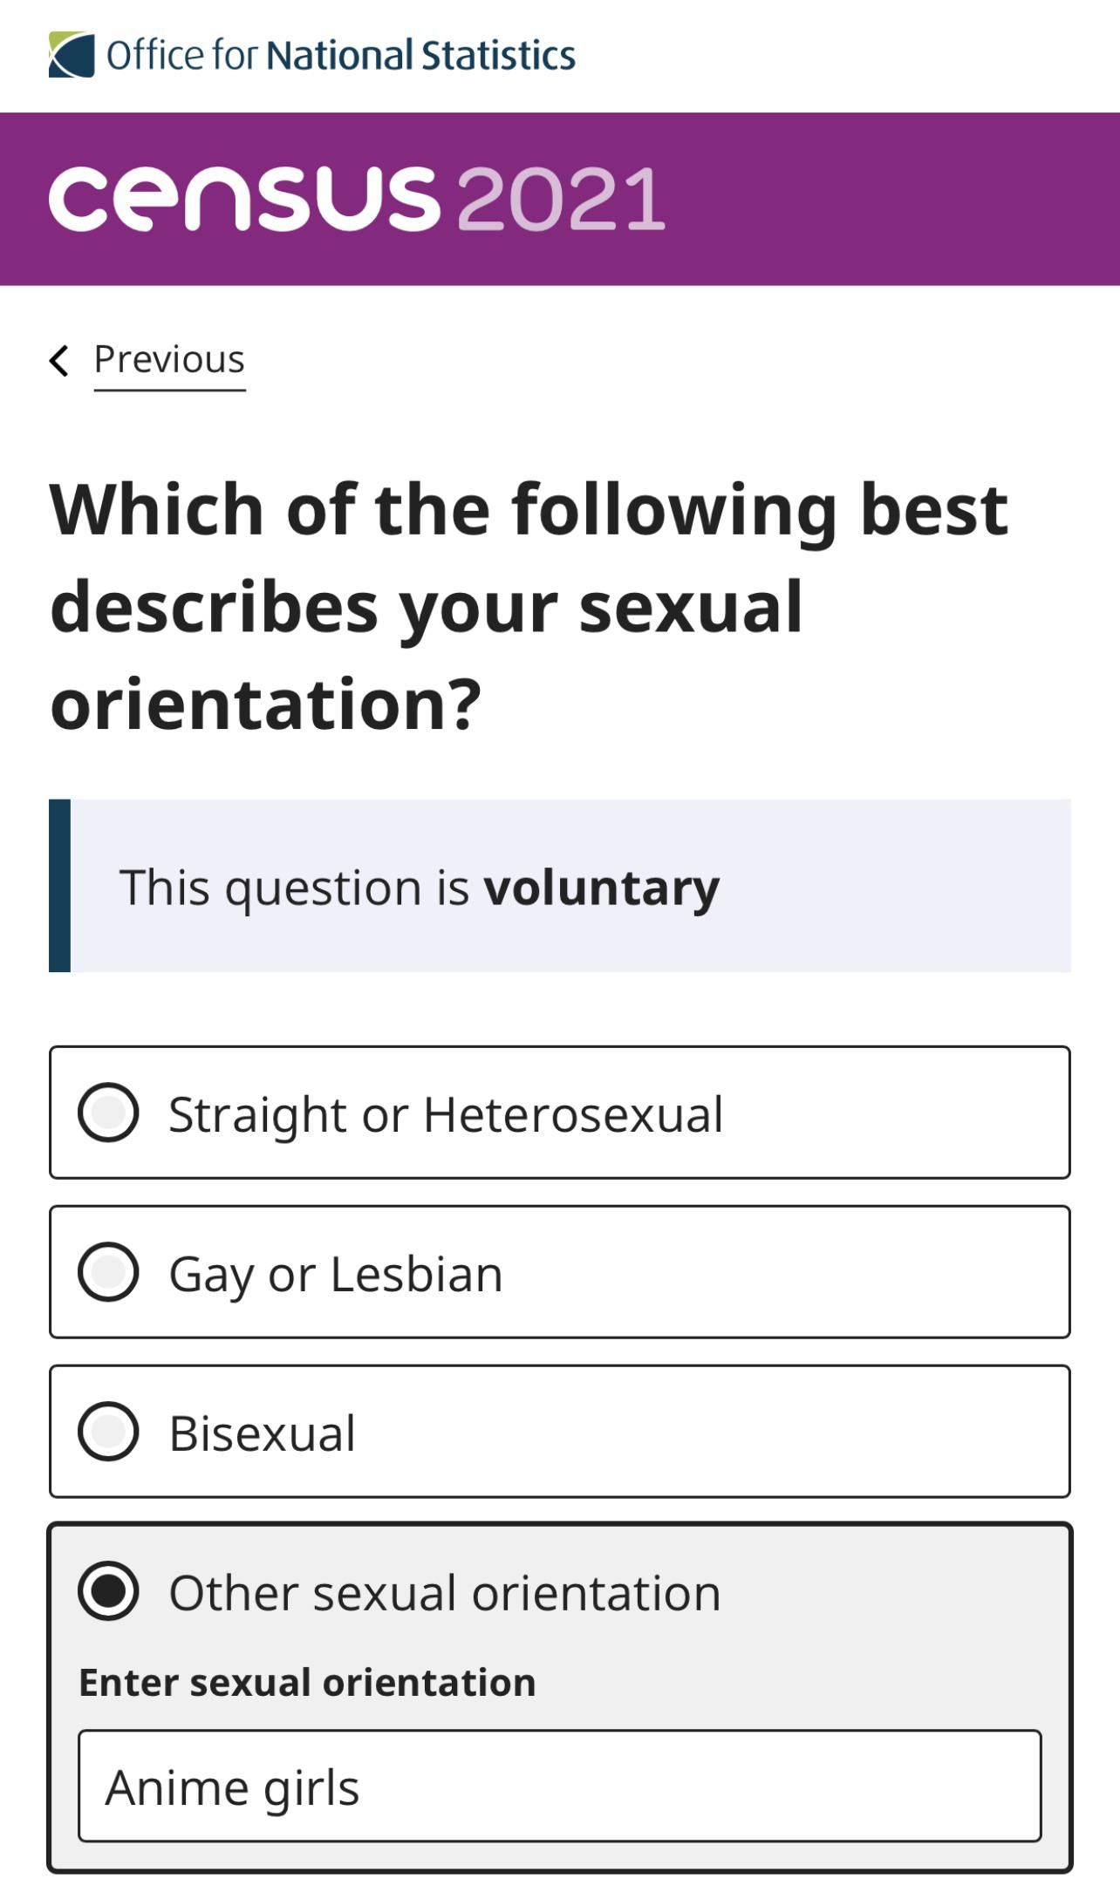Click the "2021" text in the purple banner
The image size is (1120, 1899).
[x=561, y=200]
